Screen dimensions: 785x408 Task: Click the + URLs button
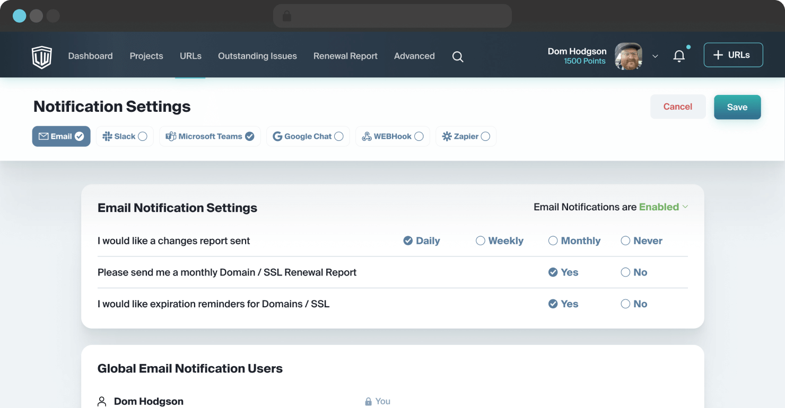[733, 55]
